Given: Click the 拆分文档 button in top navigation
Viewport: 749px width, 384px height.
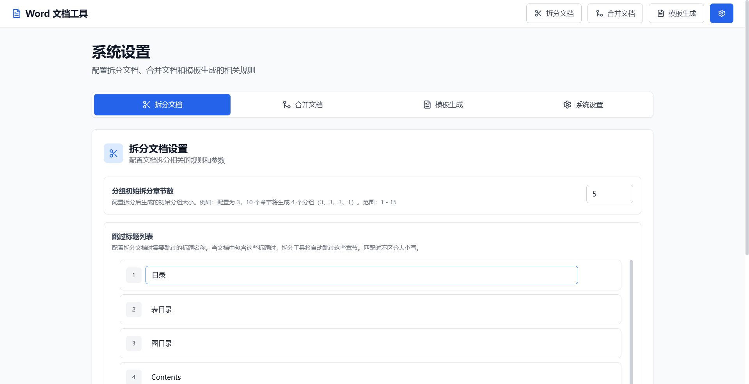Looking at the screenshot, I should pyautogui.click(x=554, y=13).
